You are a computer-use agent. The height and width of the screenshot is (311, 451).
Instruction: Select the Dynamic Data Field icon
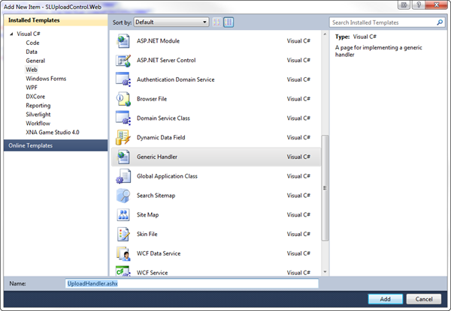(123, 137)
